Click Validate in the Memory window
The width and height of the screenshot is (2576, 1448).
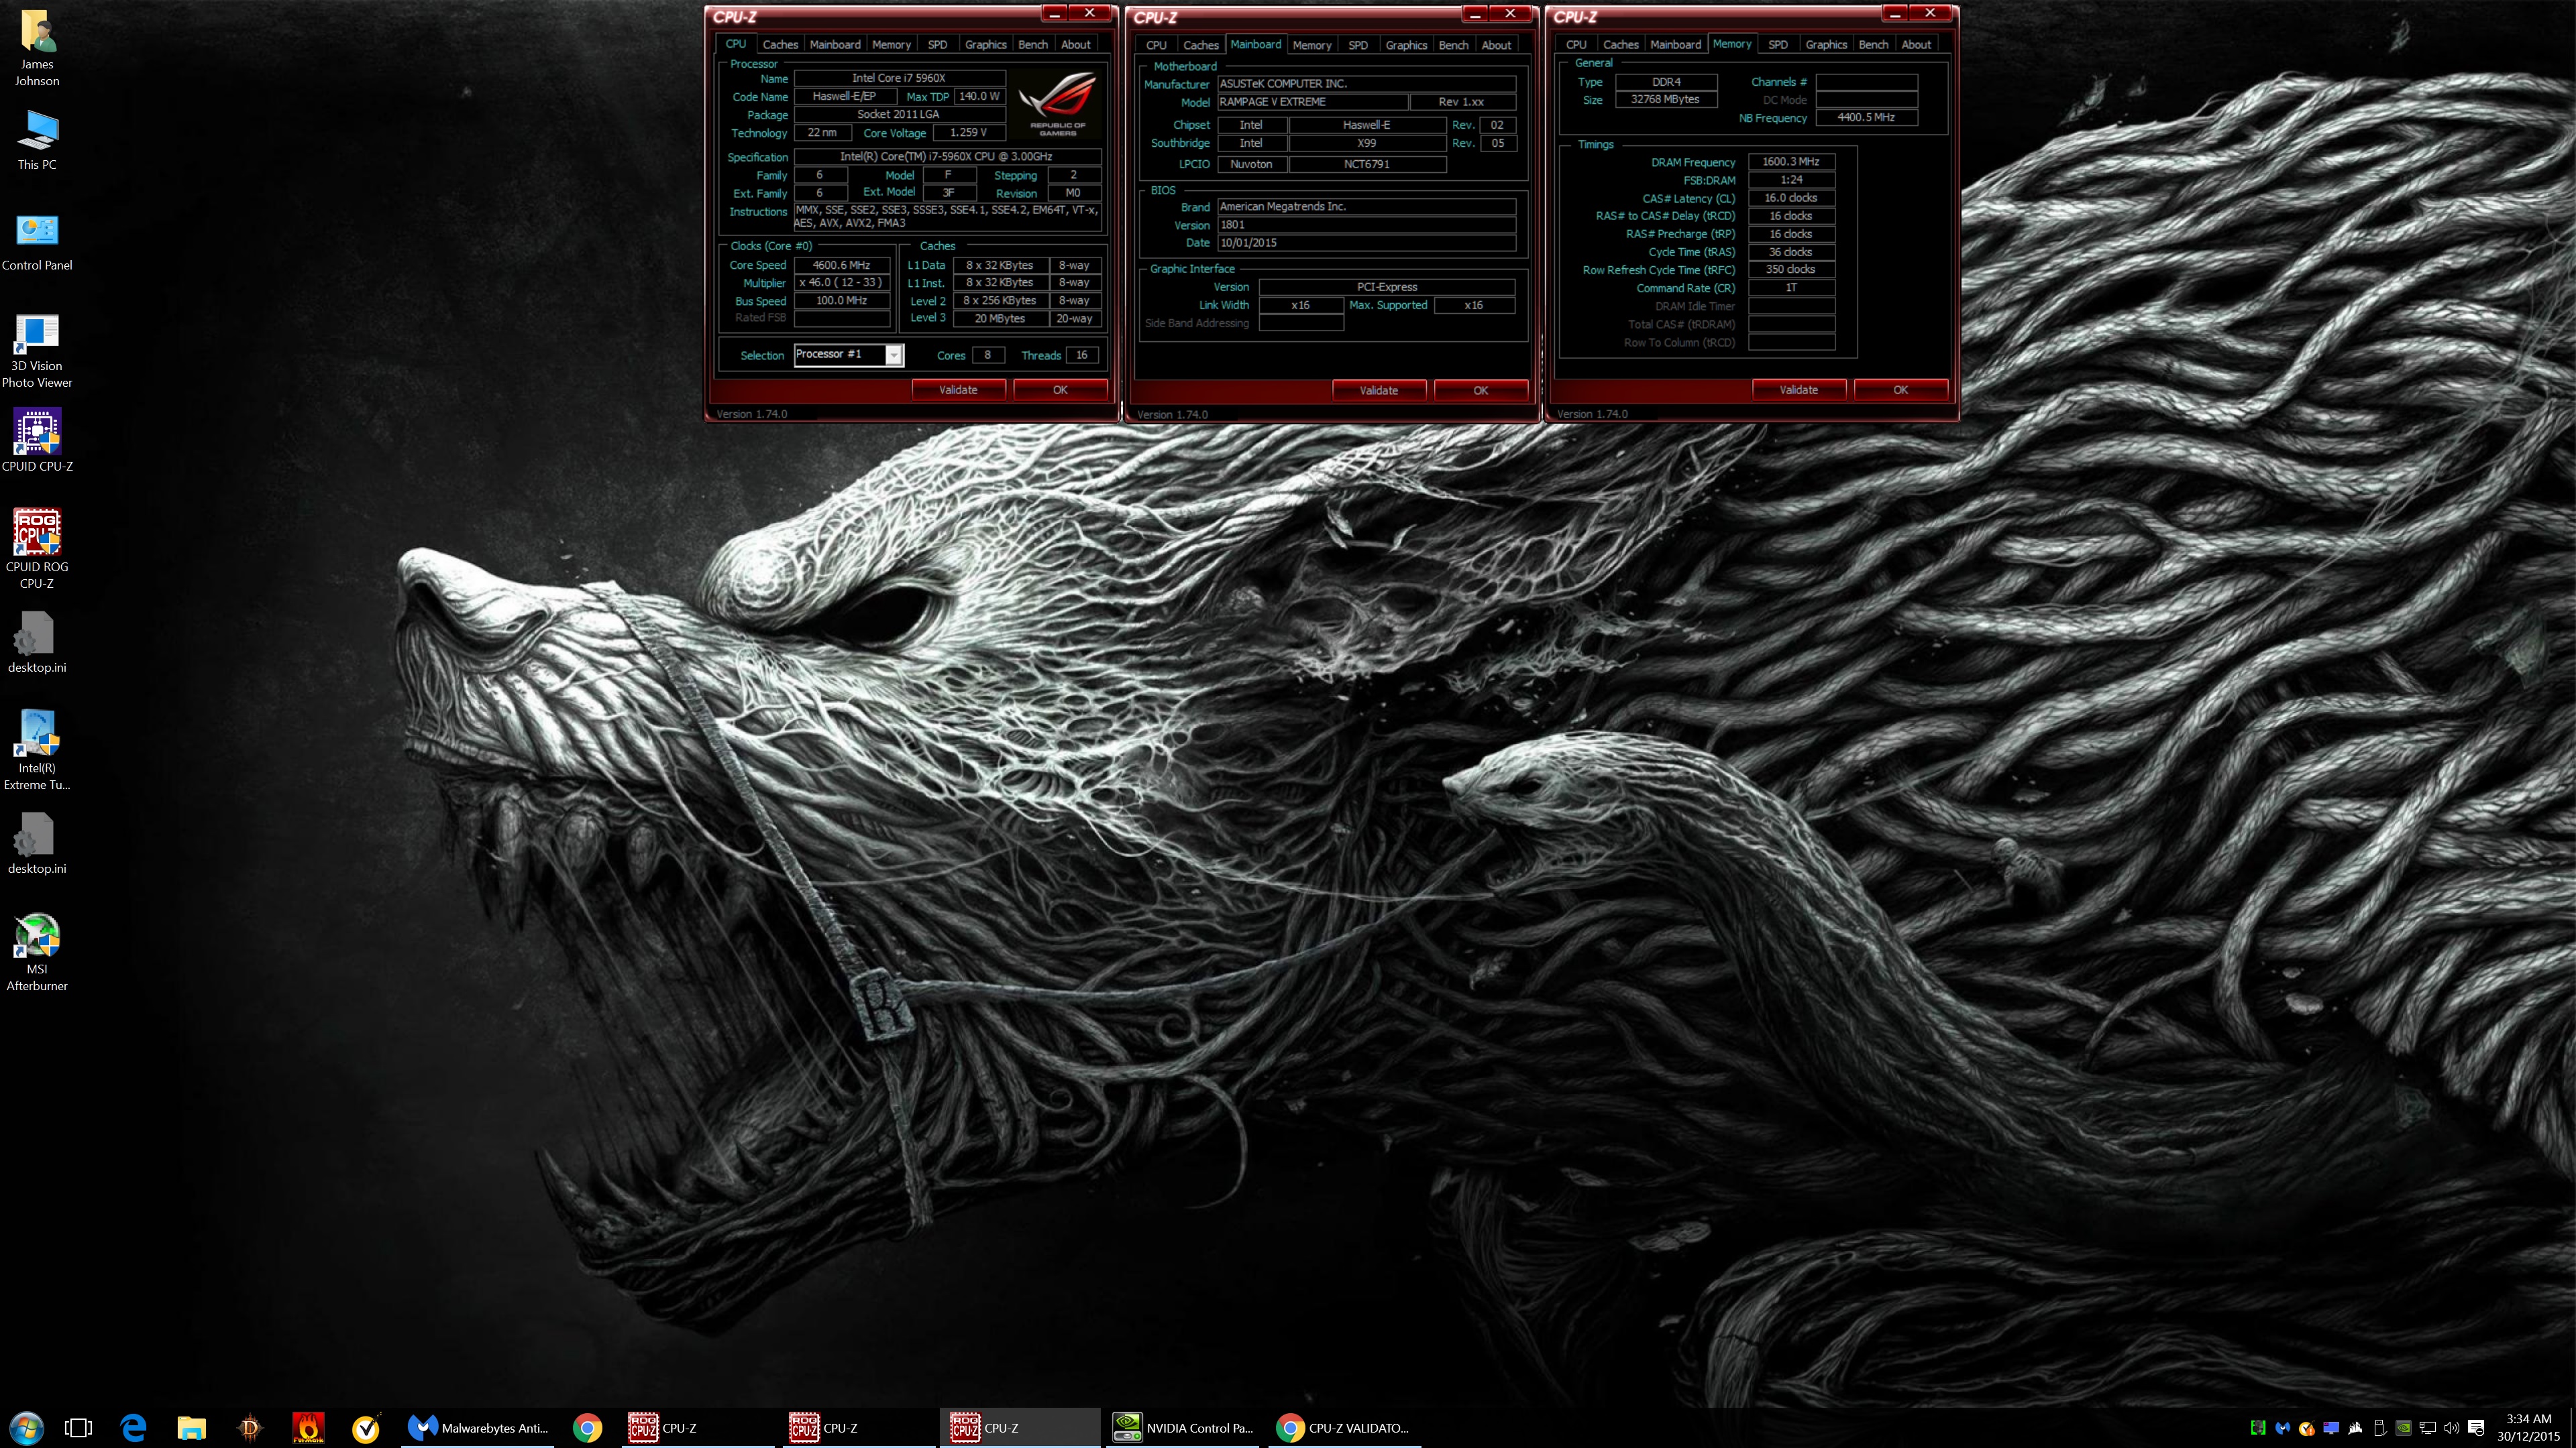click(1798, 389)
